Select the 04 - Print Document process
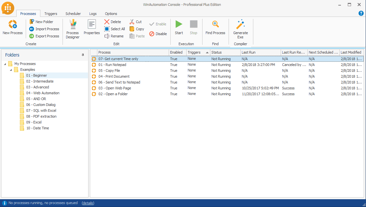Image resolution: width=366 pixels, height=207 pixels. click(x=227, y=76)
